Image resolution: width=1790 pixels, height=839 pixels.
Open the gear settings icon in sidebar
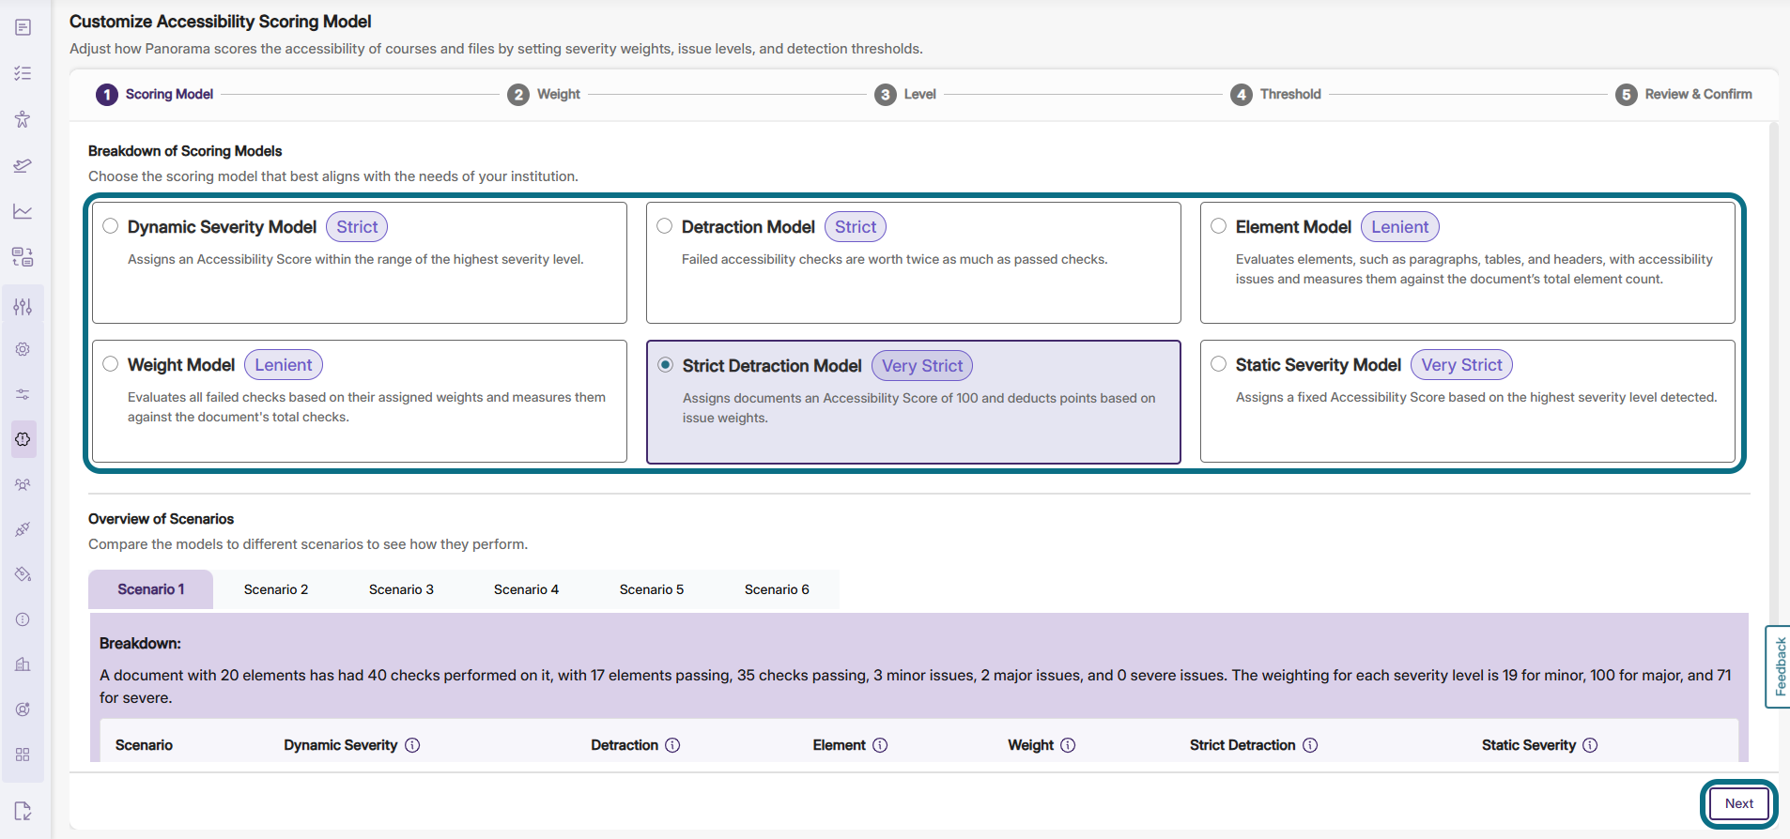(23, 349)
